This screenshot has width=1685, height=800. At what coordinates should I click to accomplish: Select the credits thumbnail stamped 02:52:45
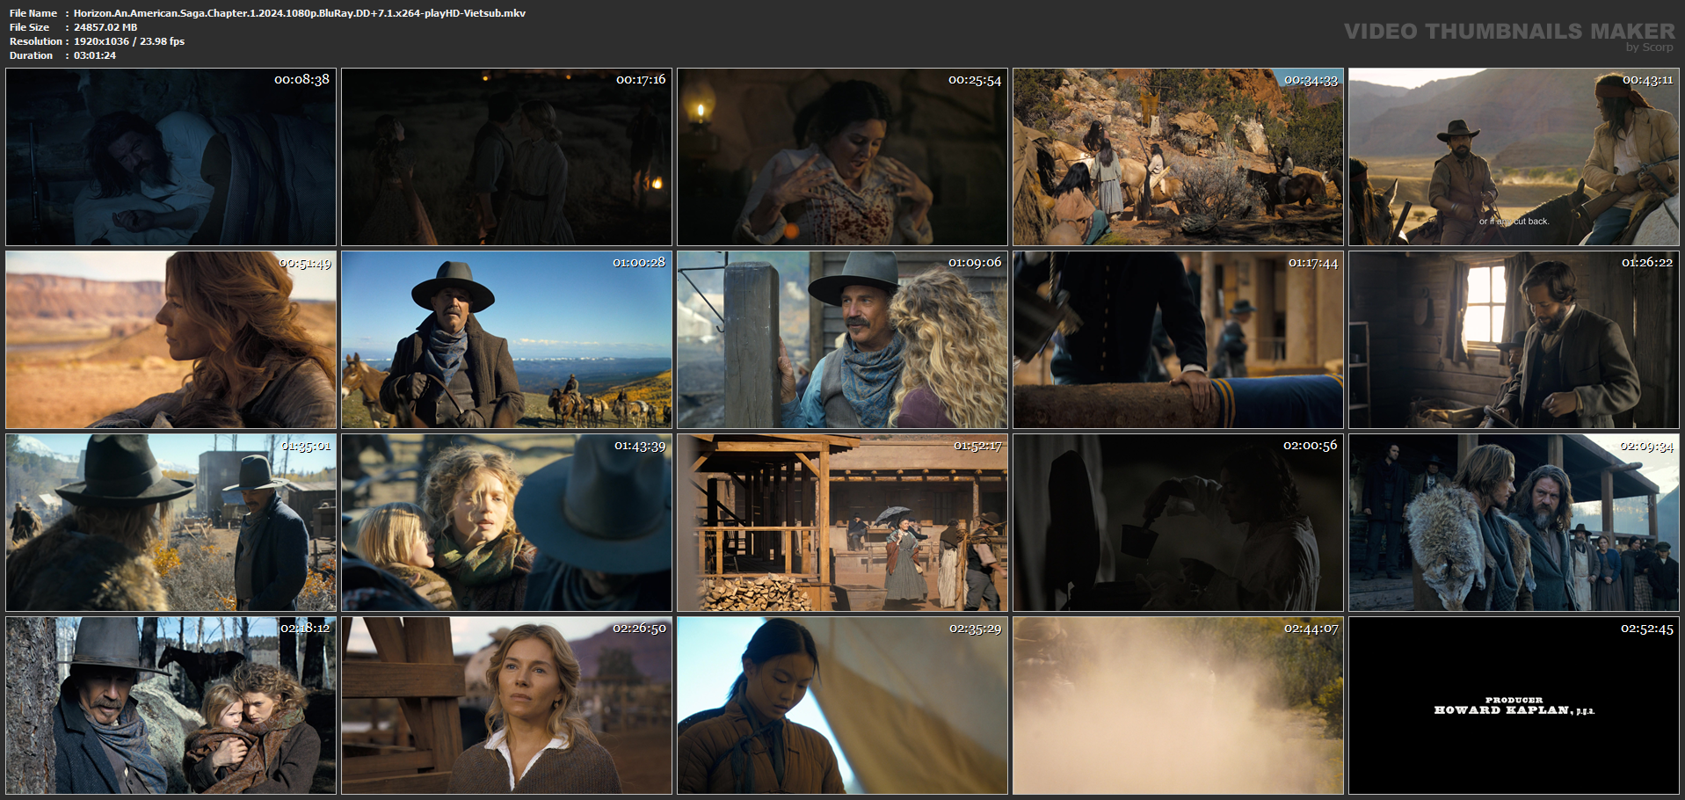(x=1514, y=706)
